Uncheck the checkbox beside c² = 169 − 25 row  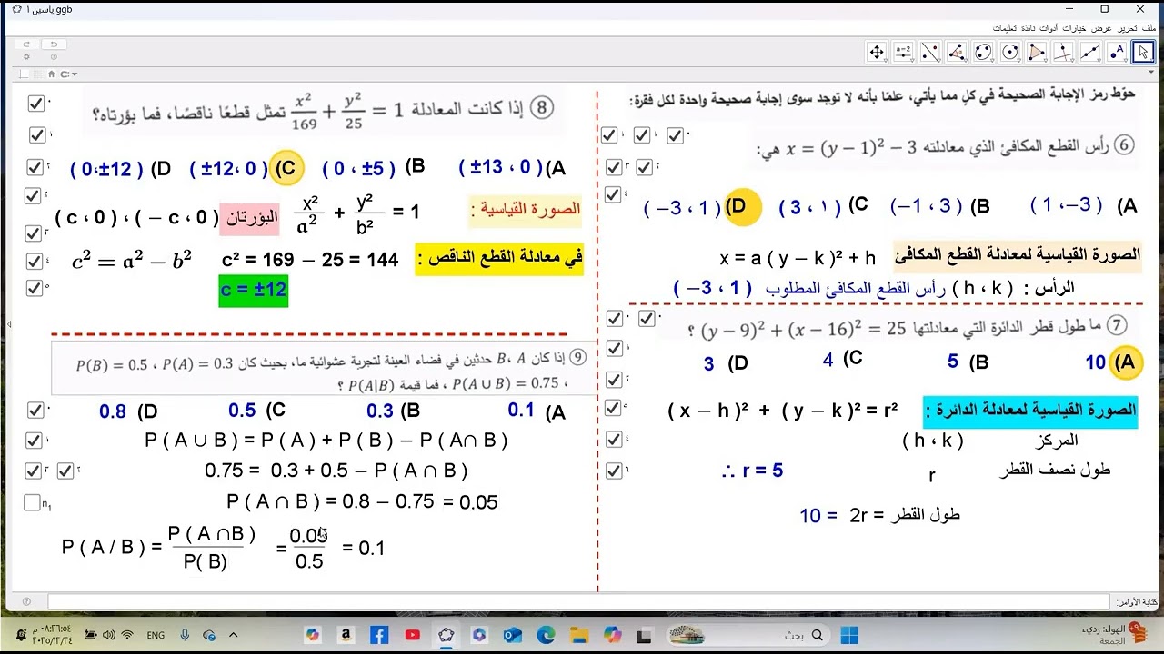click(35, 262)
